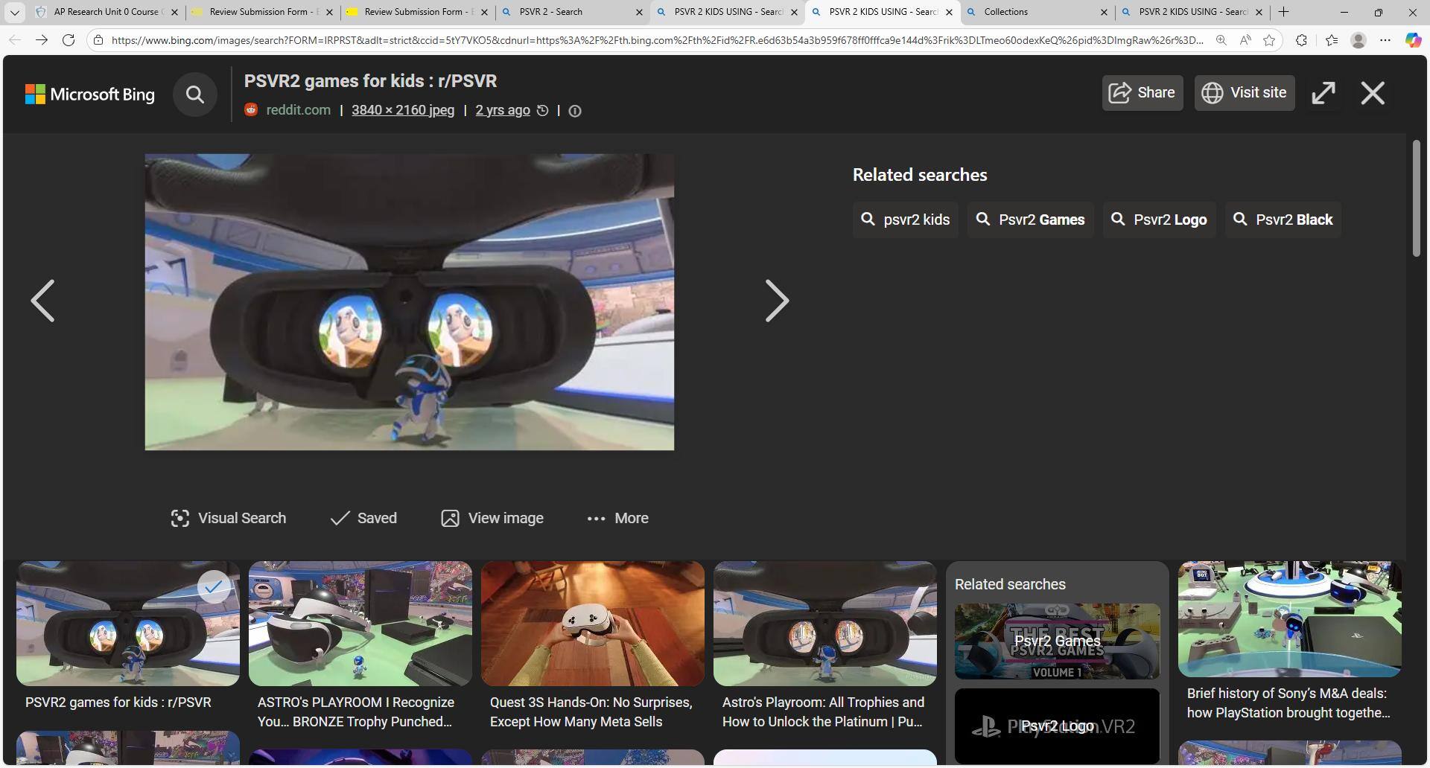Open the reddit.com source link

tap(298, 110)
